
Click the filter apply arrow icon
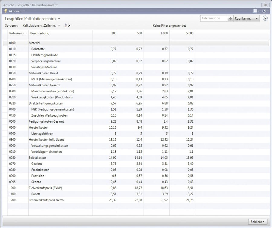click(230, 18)
